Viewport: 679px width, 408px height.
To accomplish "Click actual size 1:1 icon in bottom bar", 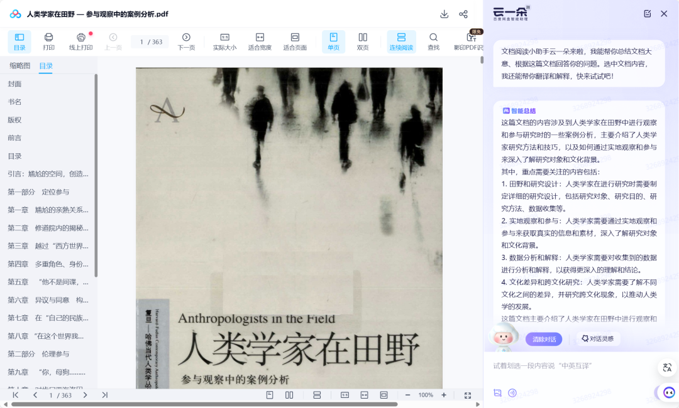I will point(345,395).
